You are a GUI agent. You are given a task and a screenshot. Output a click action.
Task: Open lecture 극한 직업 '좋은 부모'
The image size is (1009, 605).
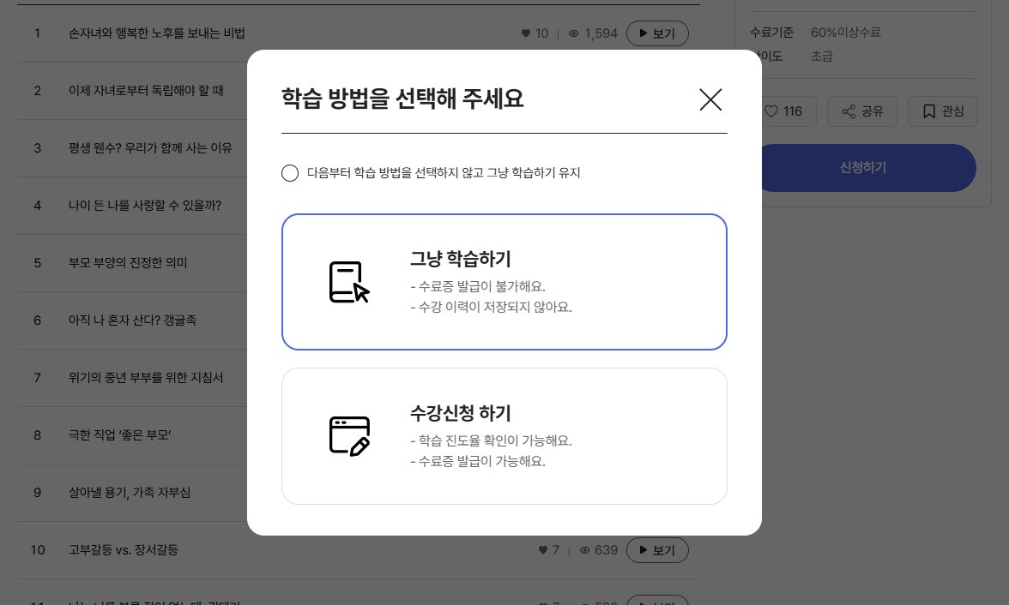[x=119, y=435]
